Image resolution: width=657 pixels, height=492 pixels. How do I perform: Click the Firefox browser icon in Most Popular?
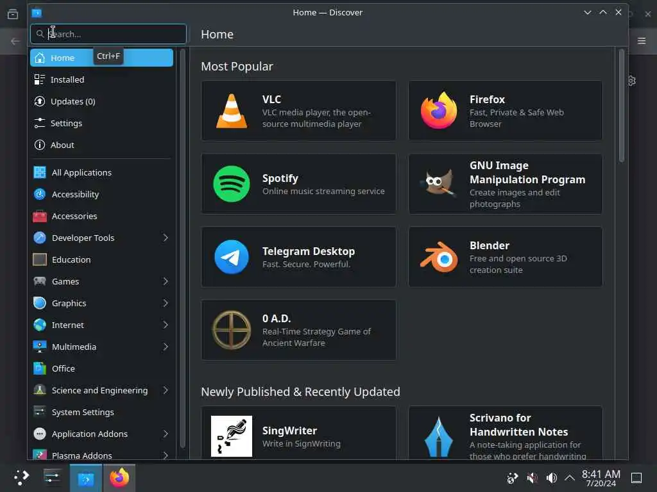[x=439, y=111]
